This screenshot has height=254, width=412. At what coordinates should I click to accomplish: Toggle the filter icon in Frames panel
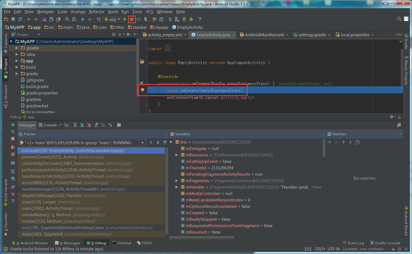tap(165, 143)
